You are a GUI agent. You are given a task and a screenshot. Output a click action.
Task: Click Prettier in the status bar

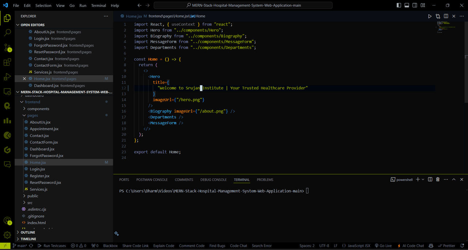(446, 246)
